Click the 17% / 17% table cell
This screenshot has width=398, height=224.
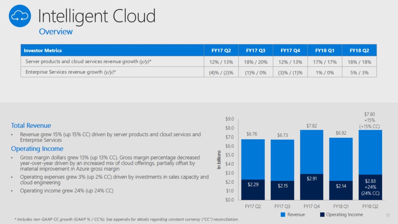325,62
